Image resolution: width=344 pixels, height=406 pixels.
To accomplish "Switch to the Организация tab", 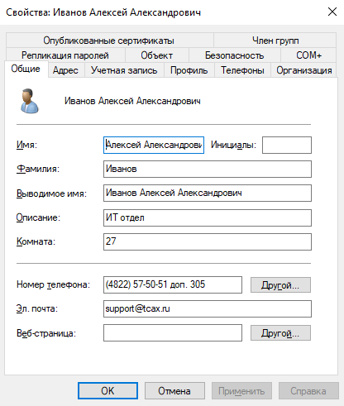I will (x=304, y=70).
